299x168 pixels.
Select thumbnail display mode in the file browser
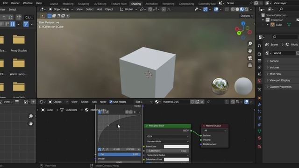click(13, 24)
